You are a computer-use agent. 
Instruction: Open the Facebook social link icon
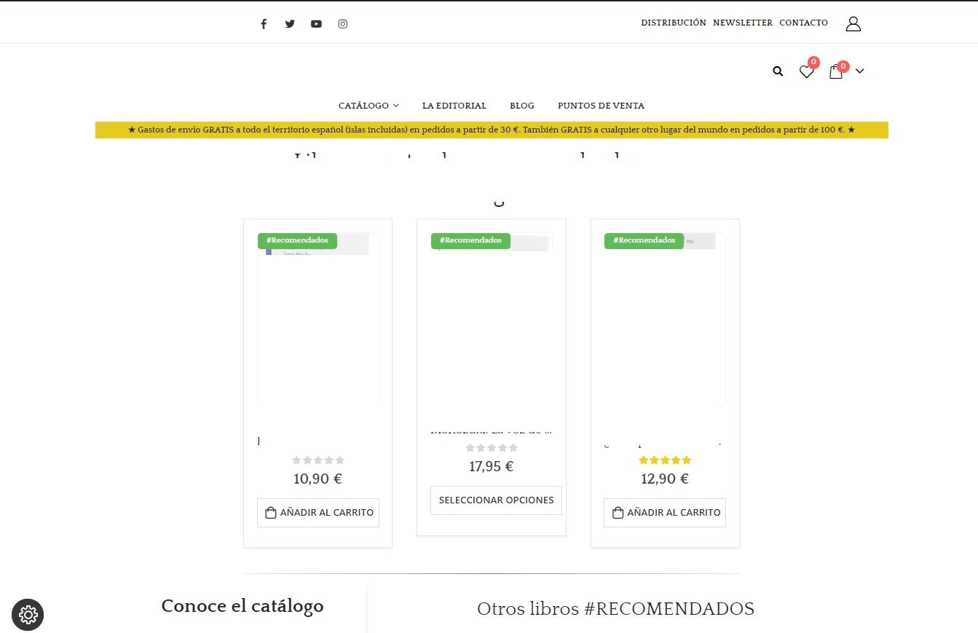coord(264,24)
